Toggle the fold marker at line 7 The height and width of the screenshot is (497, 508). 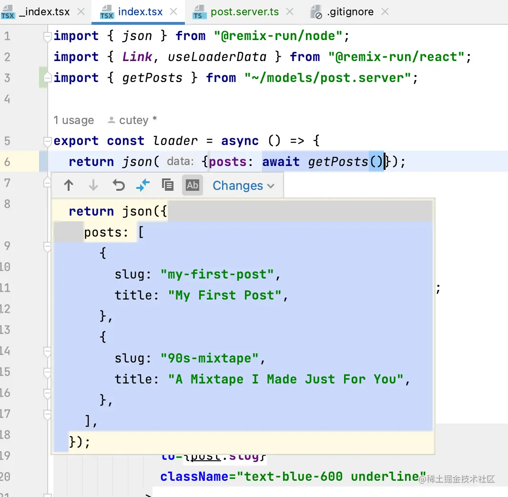47,183
